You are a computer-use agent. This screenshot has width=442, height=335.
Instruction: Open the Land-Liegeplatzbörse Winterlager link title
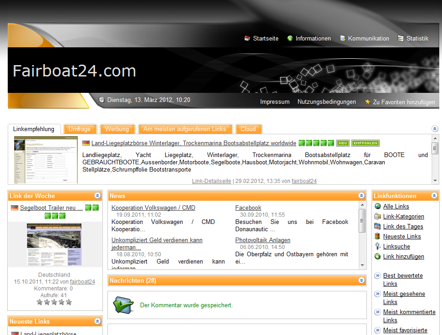pos(193,143)
